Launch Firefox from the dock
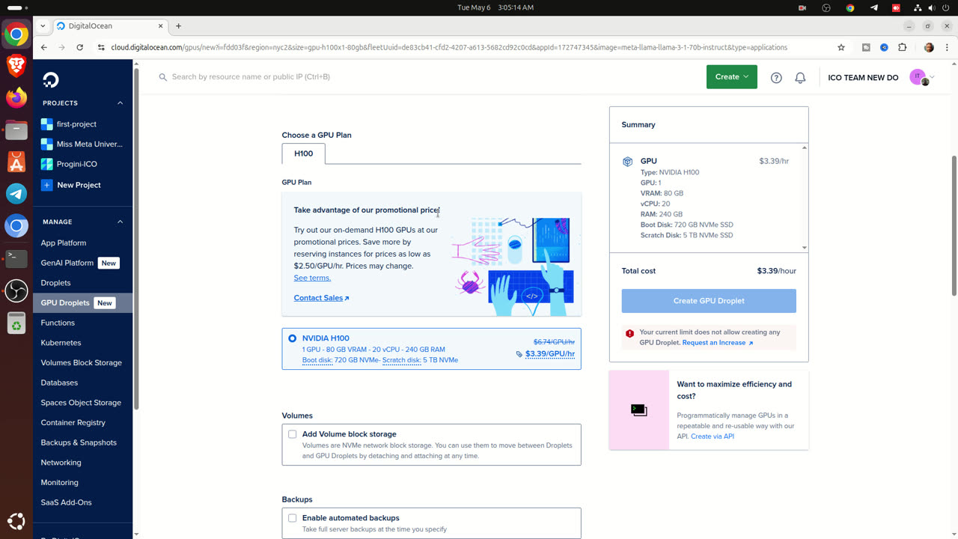958x539 pixels. click(x=16, y=97)
